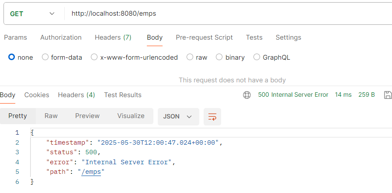392x193 pixels.
Task: Switch to the request Params tab
Action: (x=15, y=37)
